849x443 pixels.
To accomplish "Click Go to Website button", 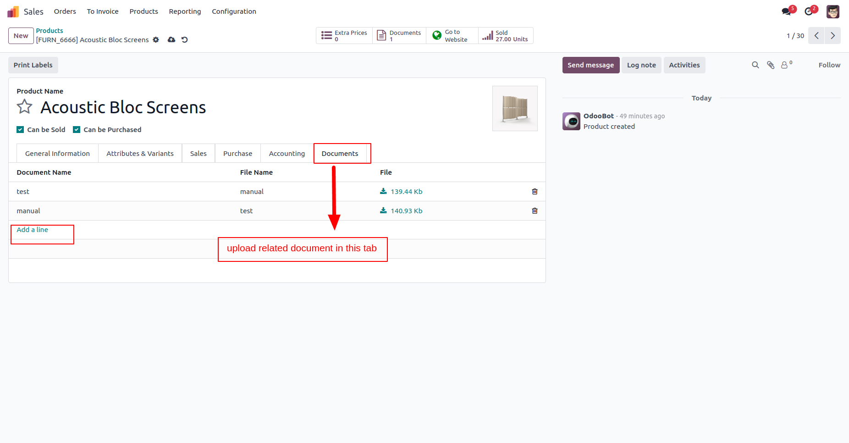I will pyautogui.click(x=452, y=36).
